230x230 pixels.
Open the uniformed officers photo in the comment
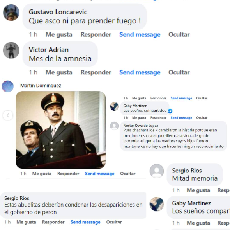tap(60, 130)
